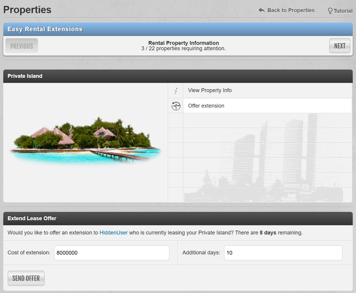Click the Offer extension clock icon
Image resolution: width=356 pixels, height=293 pixels.
pos(176,106)
